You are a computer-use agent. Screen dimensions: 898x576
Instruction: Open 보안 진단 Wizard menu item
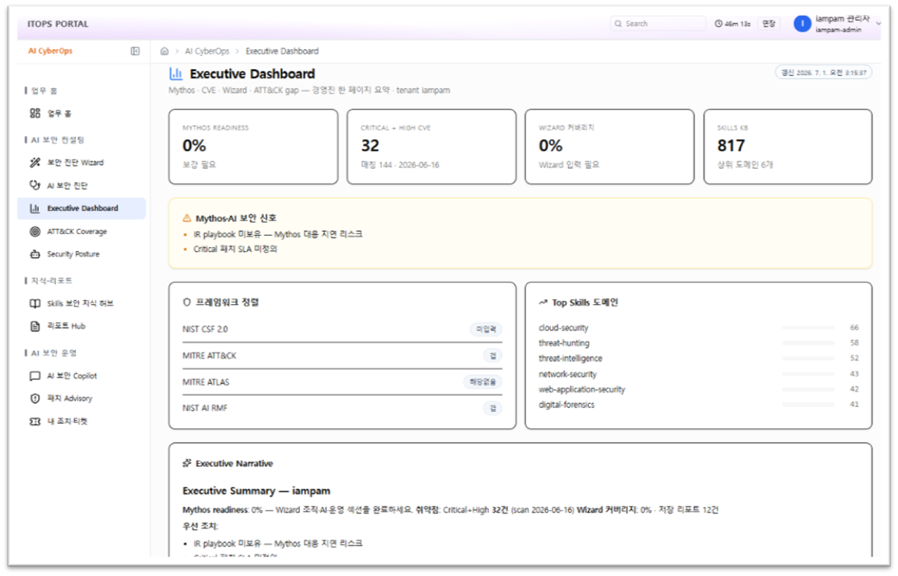(x=82, y=162)
